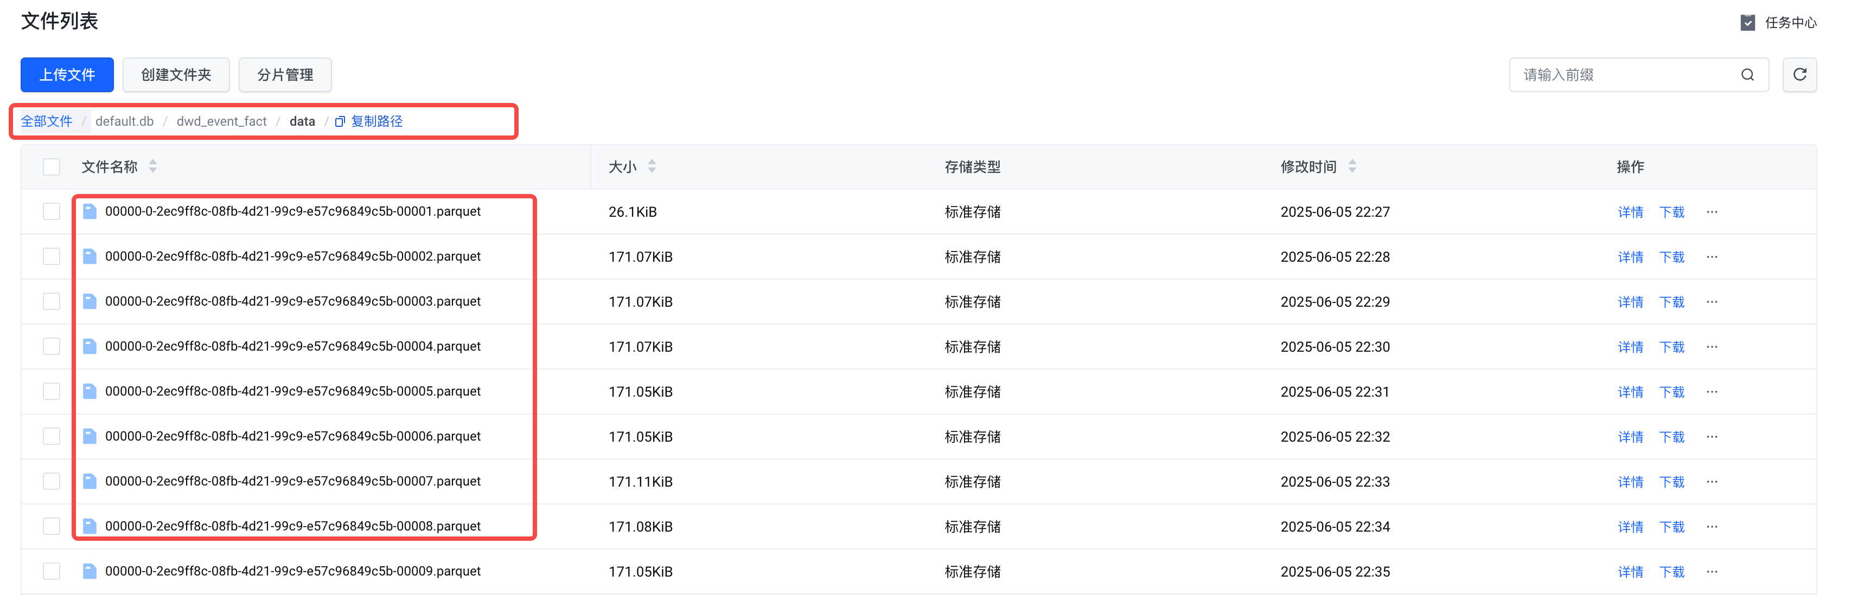Download the 00004.parquet file
This screenshot has height=595, width=1851.
point(1671,347)
